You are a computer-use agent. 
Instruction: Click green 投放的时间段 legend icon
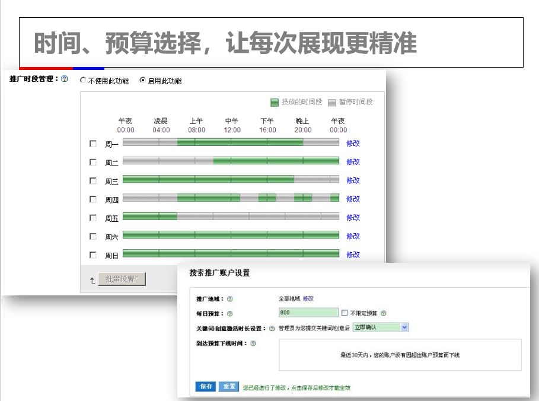click(275, 103)
